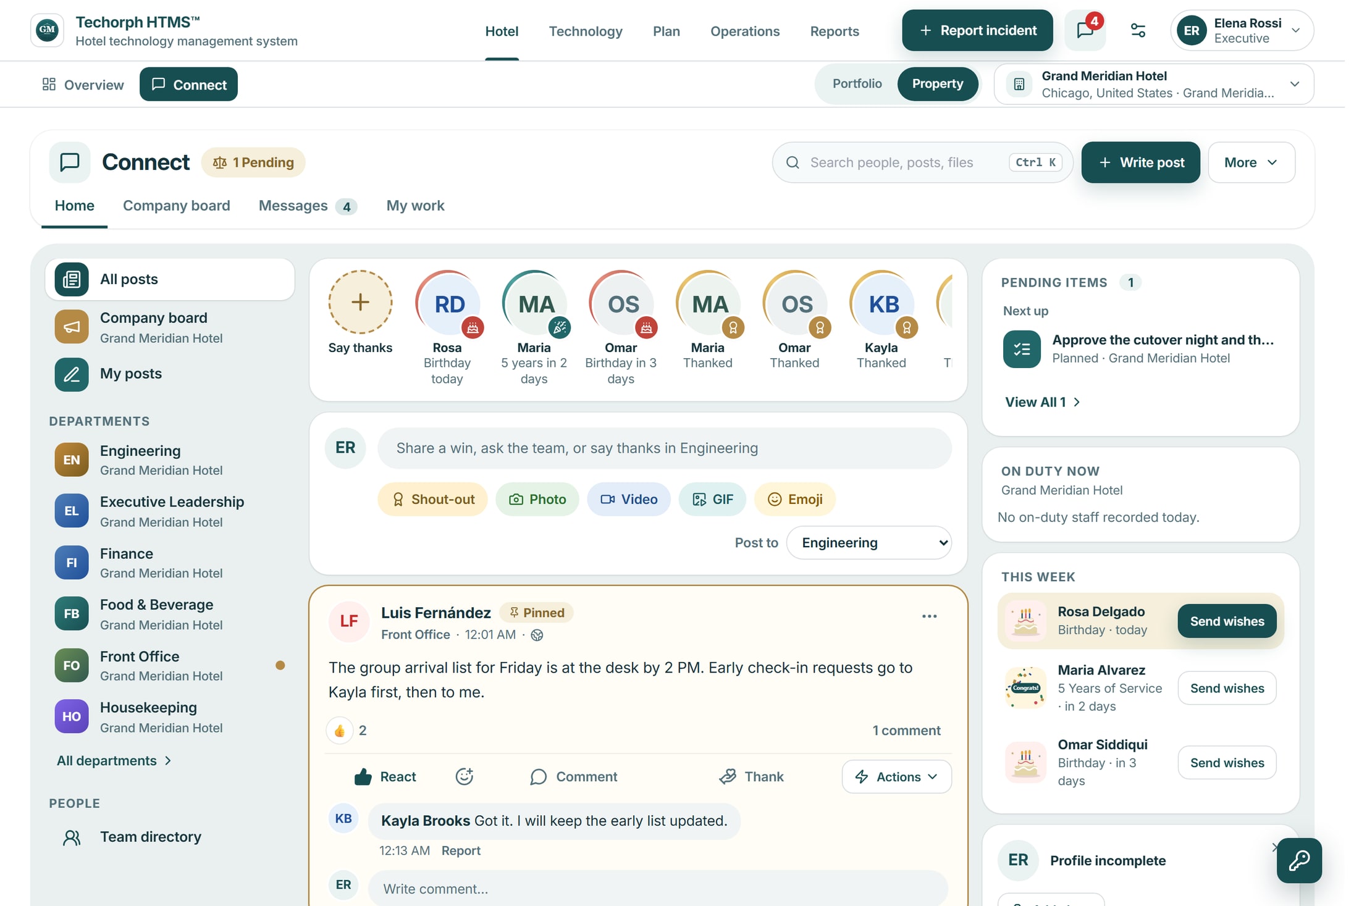Image resolution: width=1359 pixels, height=906 pixels.
Task: Click the Thank action on Luis's post
Action: [x=751, y=776]
